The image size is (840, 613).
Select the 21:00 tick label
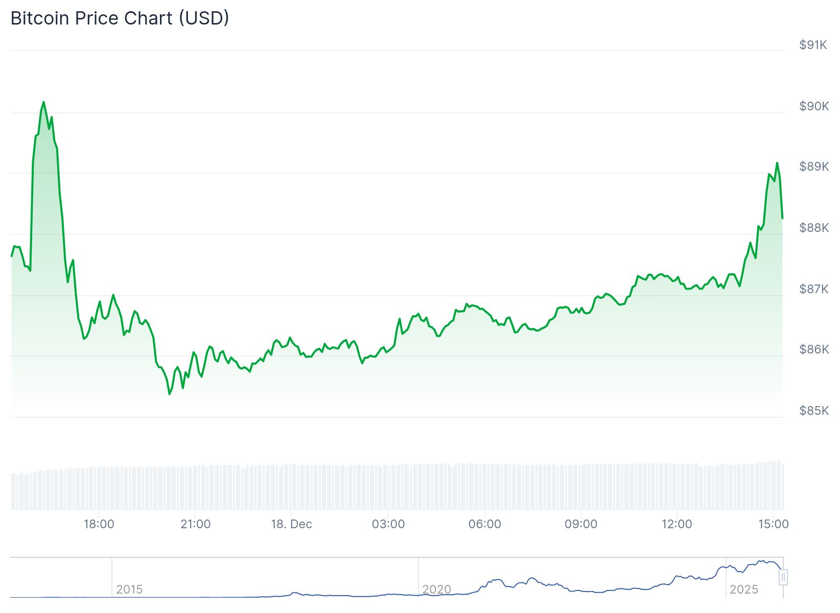tap(195, 524)
